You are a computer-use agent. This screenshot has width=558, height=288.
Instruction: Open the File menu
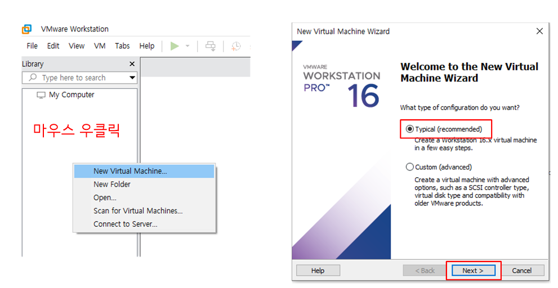pyautogui.click(x=32, y=46)
